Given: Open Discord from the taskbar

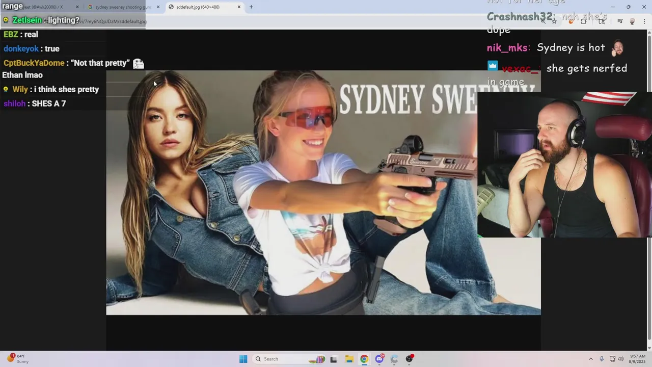Looking at the screenshot, I should tap(379, 359).
